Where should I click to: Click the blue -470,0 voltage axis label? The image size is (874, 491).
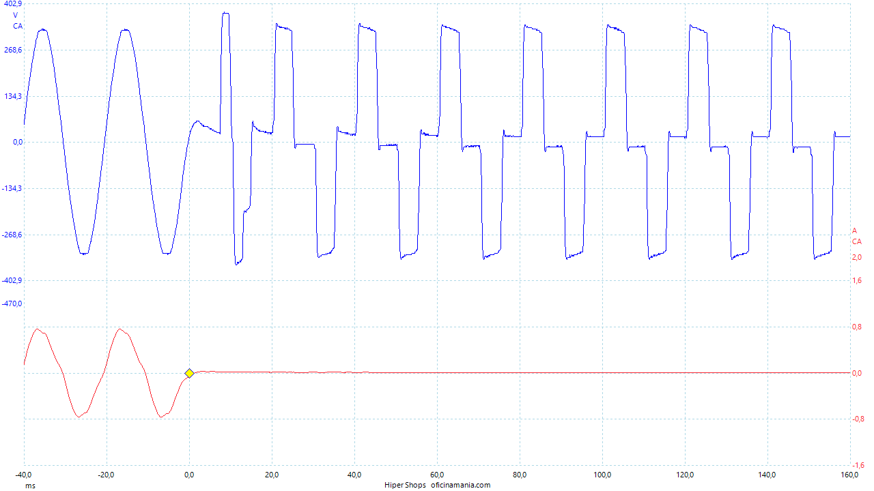(x=12, y=303)
